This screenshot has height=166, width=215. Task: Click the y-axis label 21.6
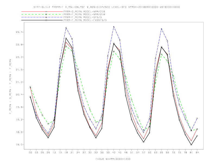click(19, 70)
